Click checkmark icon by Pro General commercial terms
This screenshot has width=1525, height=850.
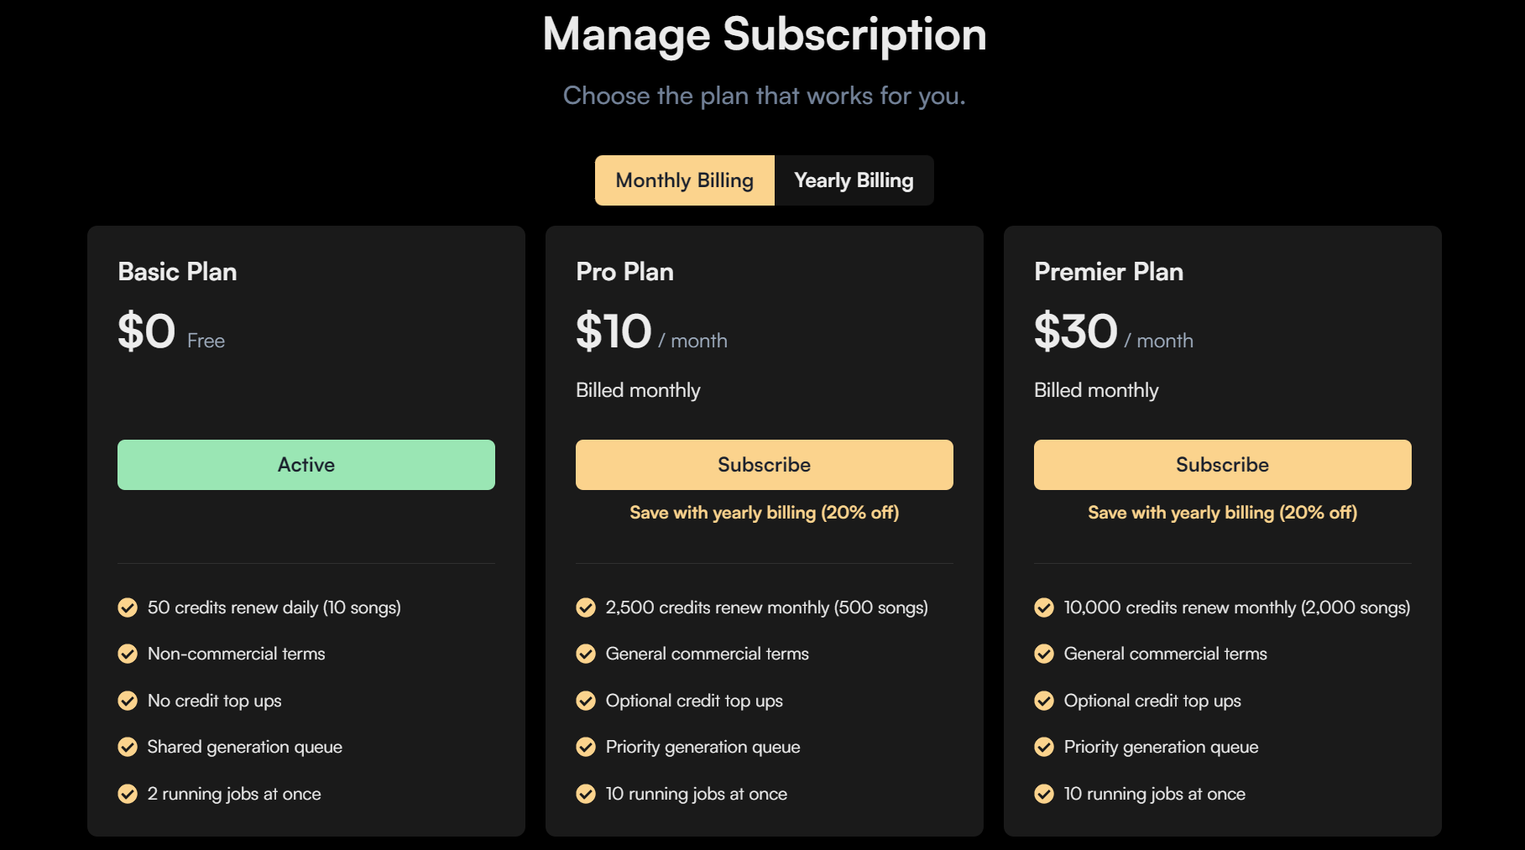(x=586, y=654)
